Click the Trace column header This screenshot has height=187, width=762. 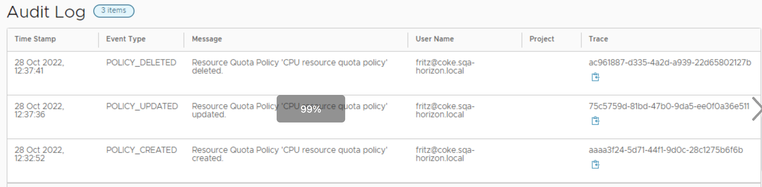[598, 39]
